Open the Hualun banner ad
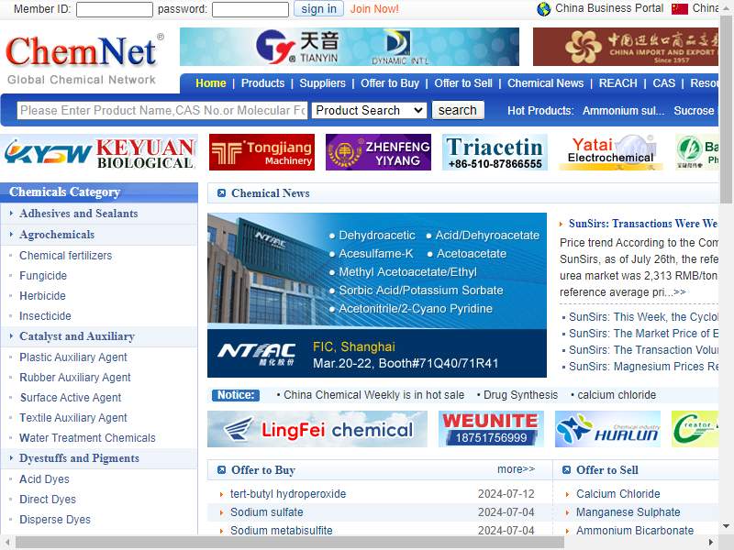Image resolution: width=734 pixels, height=550 pixels. (x=607, y=429)
